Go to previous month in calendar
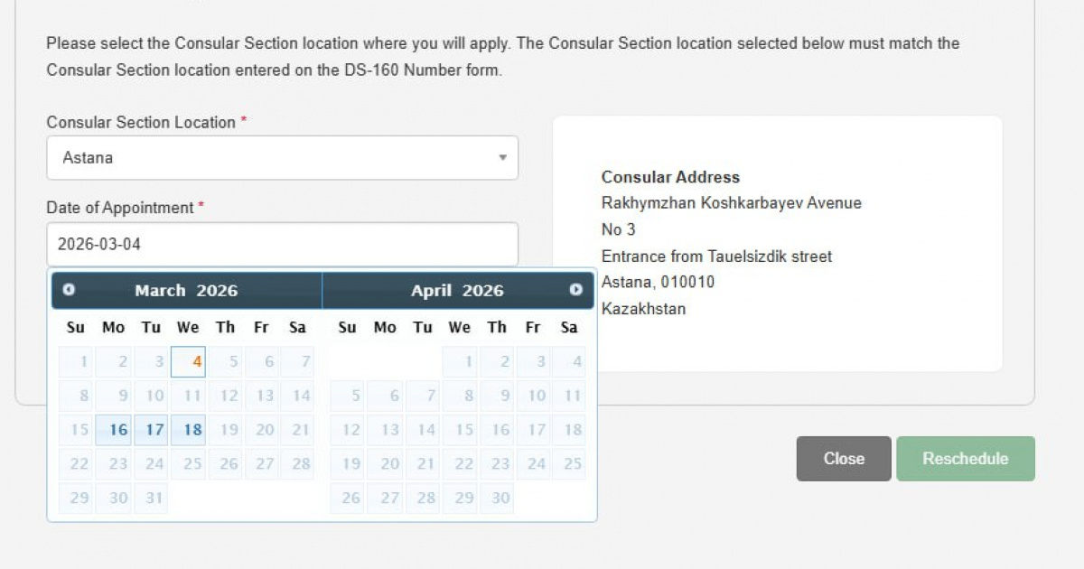 click(x=69, y=290)
